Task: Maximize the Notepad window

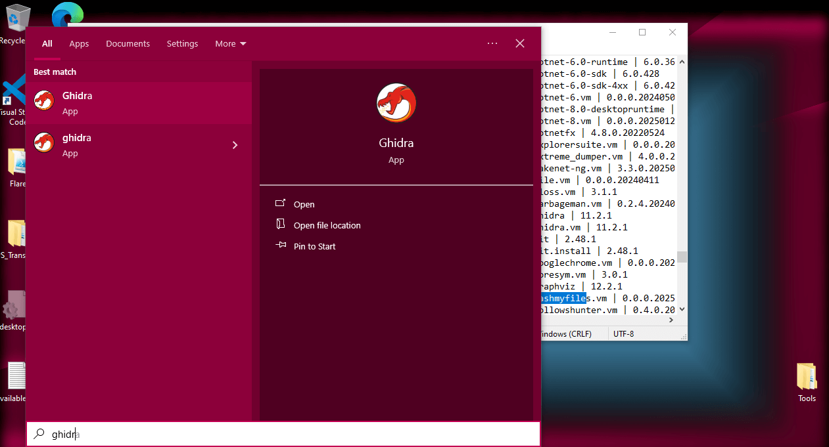Action: (642, 32)
